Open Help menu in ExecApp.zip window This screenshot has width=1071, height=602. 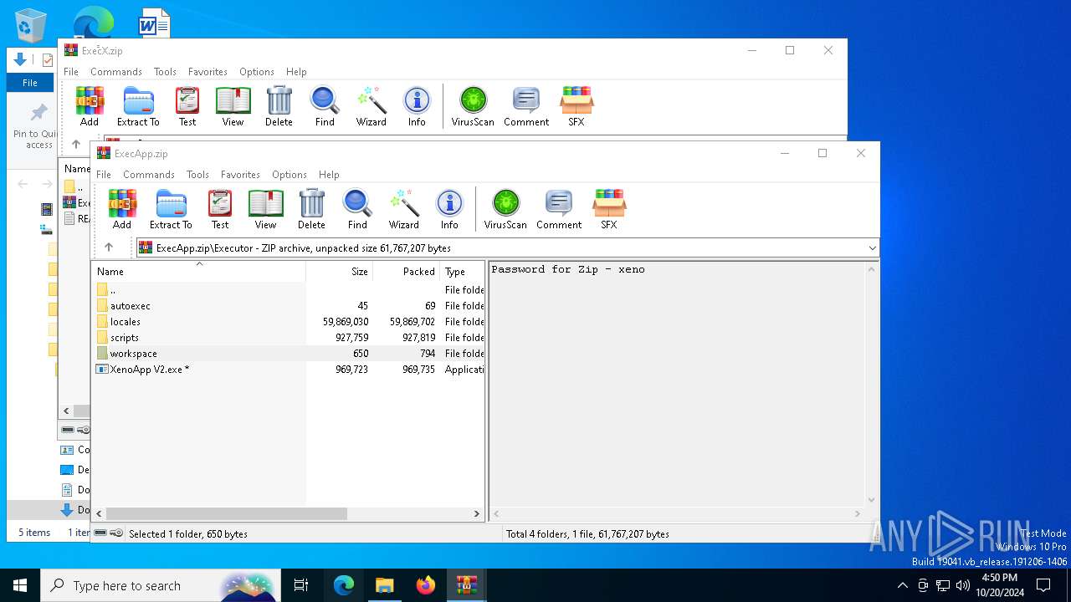[329, 174]
